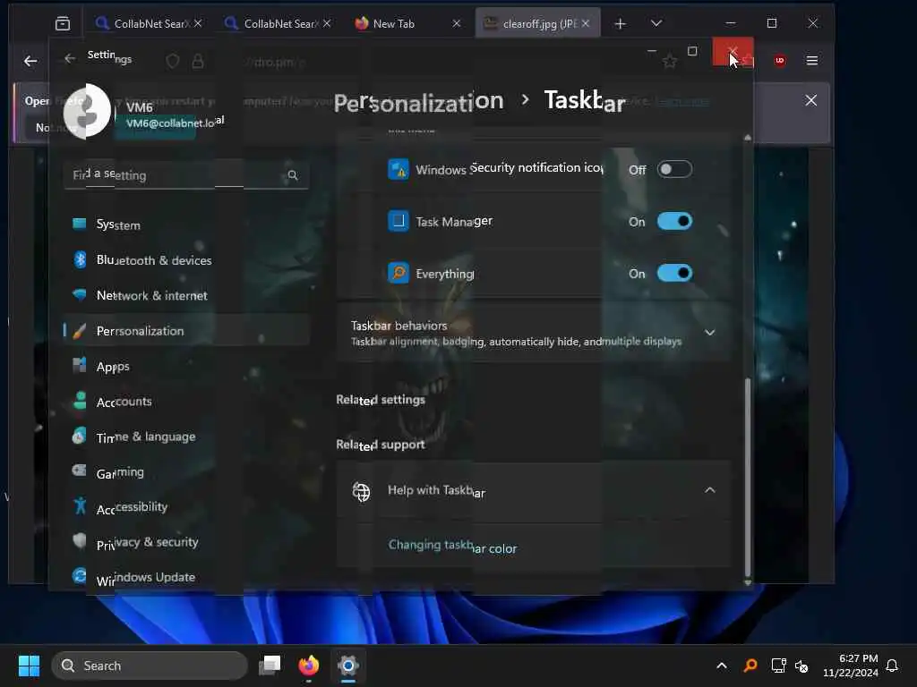Open Bluetooth & devices category
Viewport: 917px width, 687px height.
point(186,260)
